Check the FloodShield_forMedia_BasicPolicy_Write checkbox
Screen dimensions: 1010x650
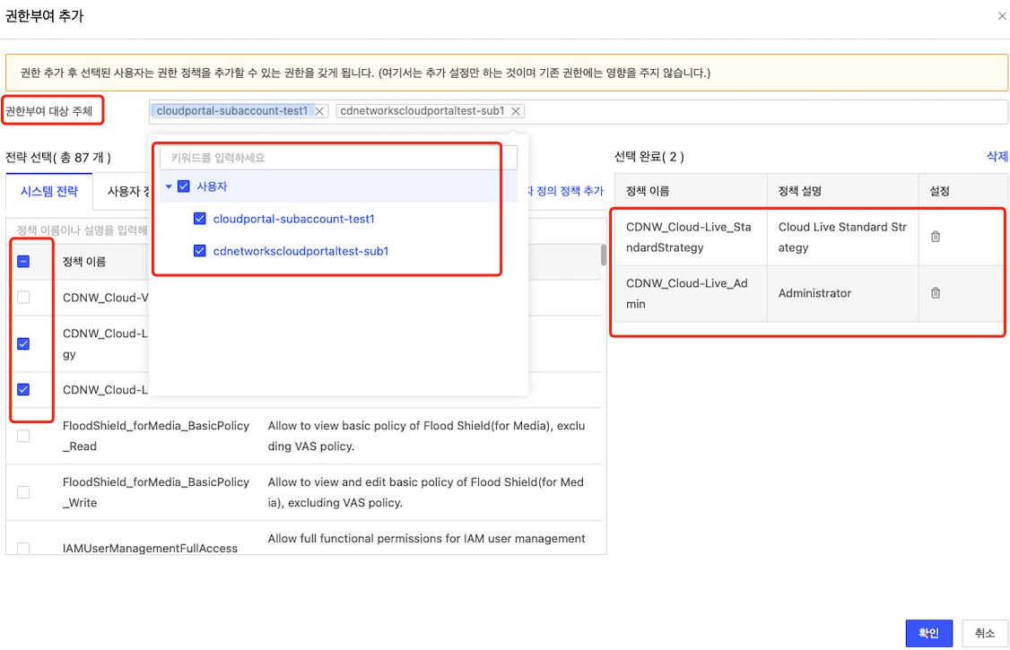pos(23,492)
